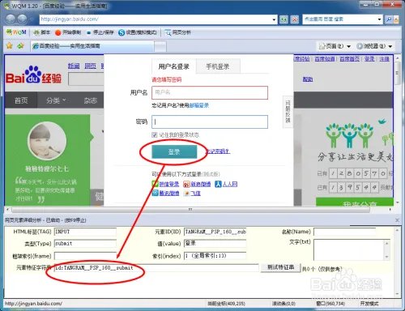Open the 浏览器 browser dropdown menu
The height and width of the screenshot is (311, 405).
point(374,46)
